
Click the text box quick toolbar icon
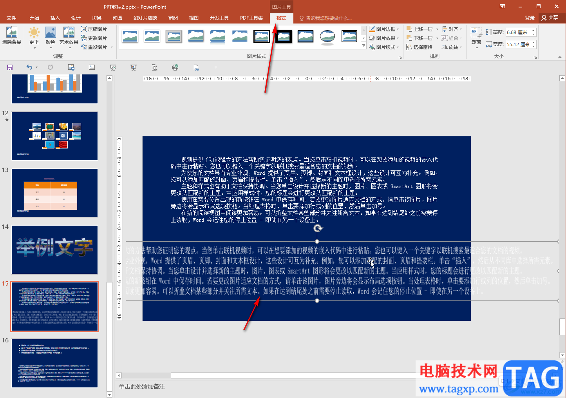(x=92, y=67)
